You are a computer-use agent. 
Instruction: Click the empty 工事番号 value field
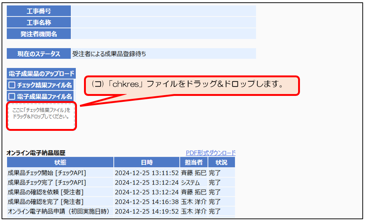[x=164, y=11]
